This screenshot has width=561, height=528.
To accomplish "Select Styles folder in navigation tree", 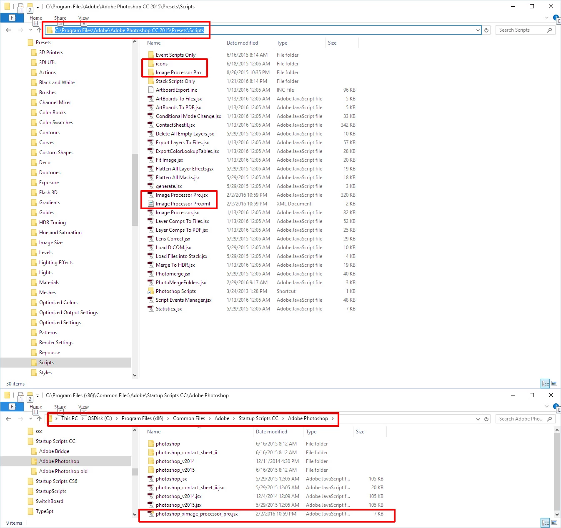I will click(45, 373).
